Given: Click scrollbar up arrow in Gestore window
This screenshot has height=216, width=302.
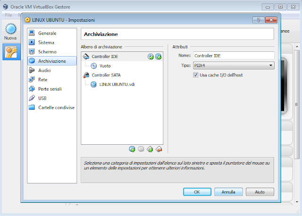Looking at the screenshot, I should pyautogui.click(x=297, y=47).
